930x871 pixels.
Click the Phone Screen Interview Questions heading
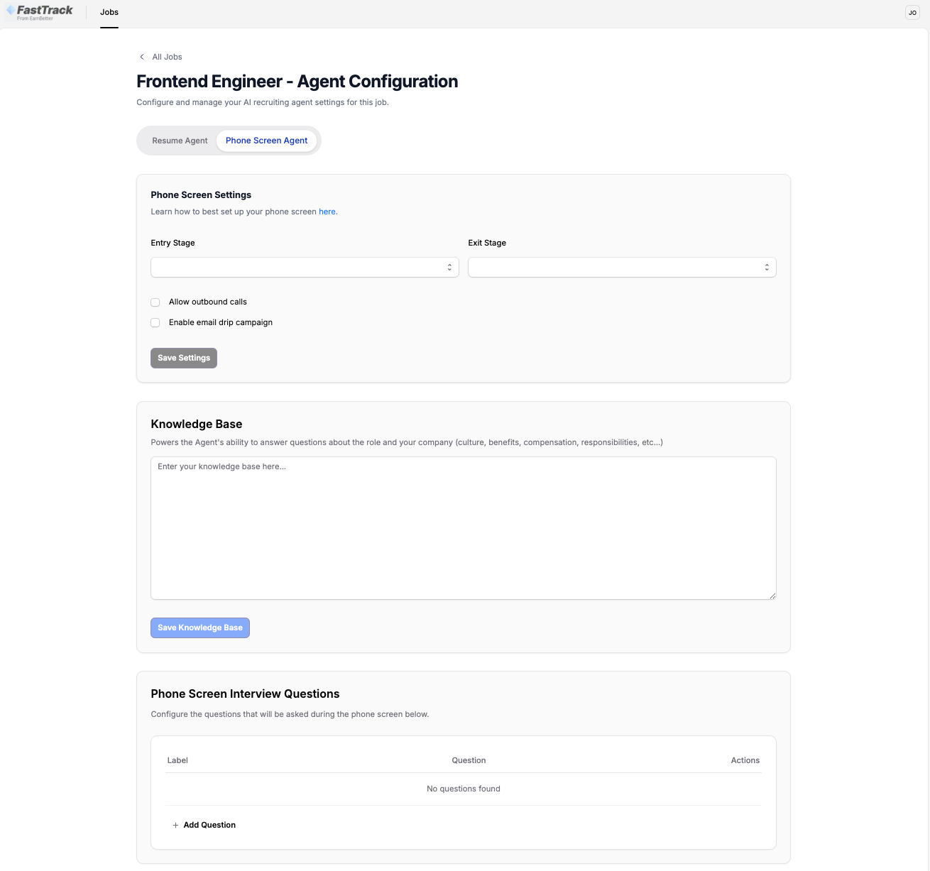[x=245, y=694]
